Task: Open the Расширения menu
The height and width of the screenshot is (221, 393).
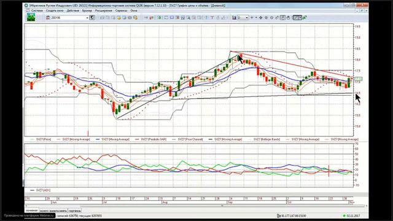Action: (x=104, y=11)
